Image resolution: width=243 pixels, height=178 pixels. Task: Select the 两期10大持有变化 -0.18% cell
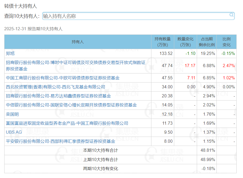pos(207,168)
